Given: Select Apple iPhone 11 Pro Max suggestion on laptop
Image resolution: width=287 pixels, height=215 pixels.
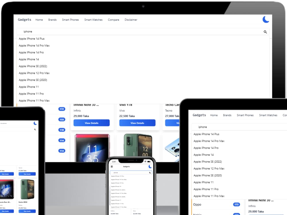Looking at the screenshot, I should [34, 101].
